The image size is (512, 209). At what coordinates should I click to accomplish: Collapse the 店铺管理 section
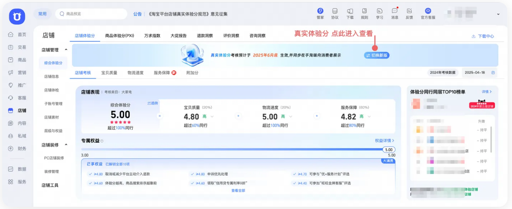coord(66,50)
